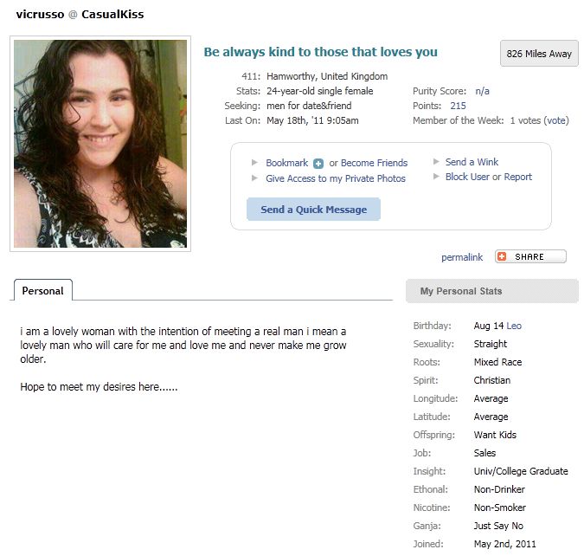
Task: Send a Quick Message button
Action: [313, 210]
